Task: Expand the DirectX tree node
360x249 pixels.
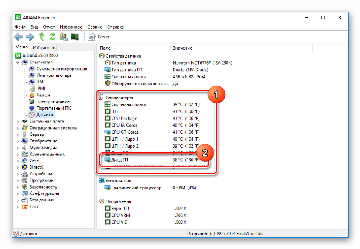Action: [18, 167]
